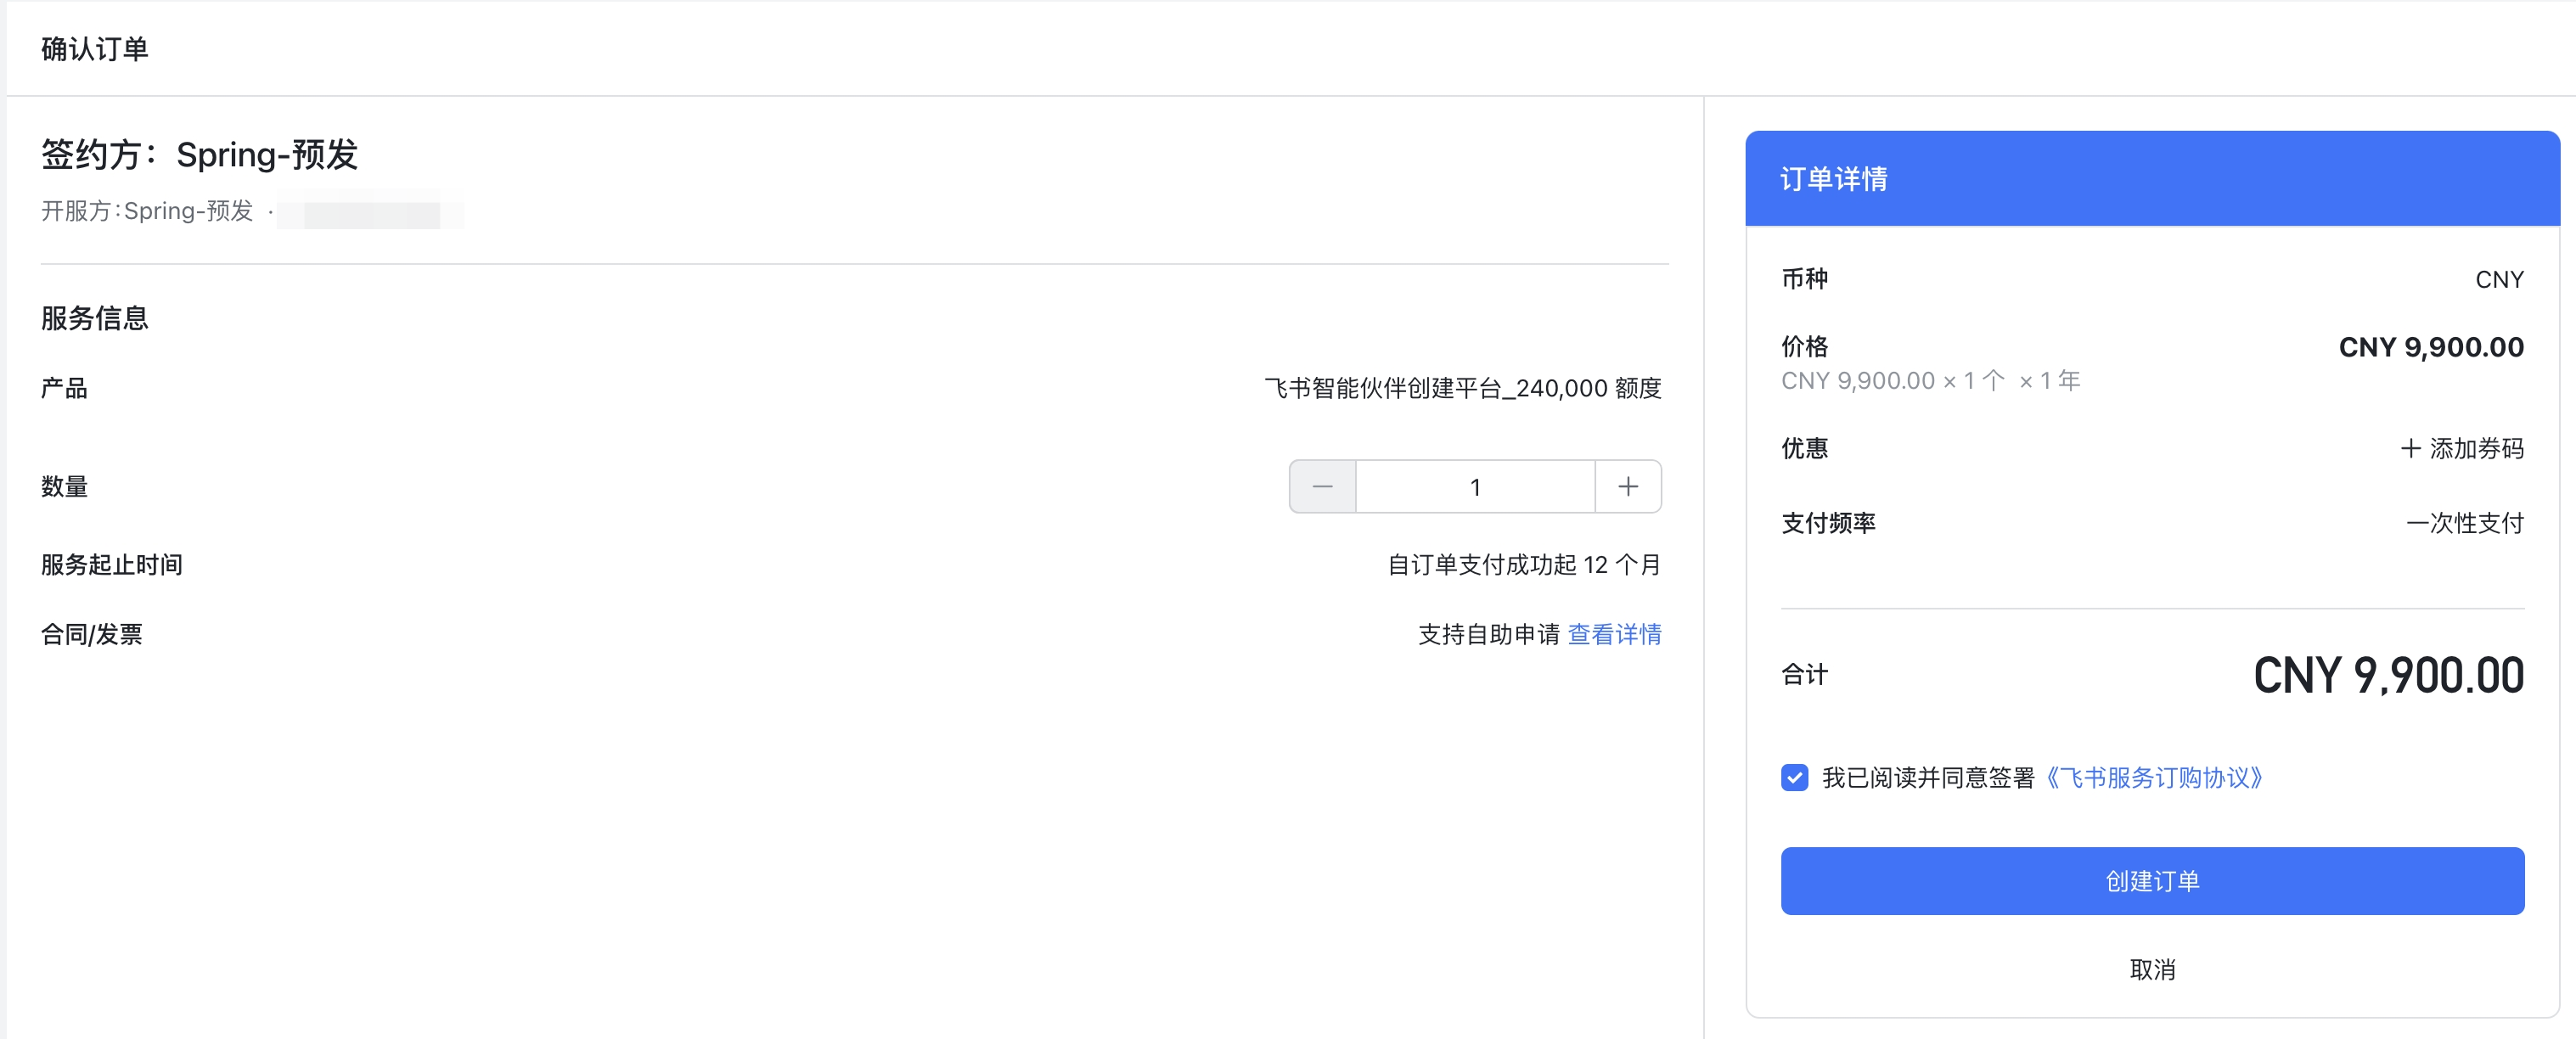Click the large 合计 total CNY 9,900.00
2576x1039 pixels.
[x=2388, y=675]
